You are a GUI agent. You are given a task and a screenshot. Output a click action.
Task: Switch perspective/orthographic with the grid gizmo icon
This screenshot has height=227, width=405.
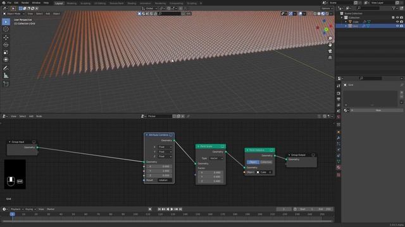tap(330, 57)
